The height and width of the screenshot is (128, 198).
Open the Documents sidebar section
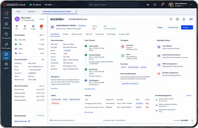(x=6, y=35)
